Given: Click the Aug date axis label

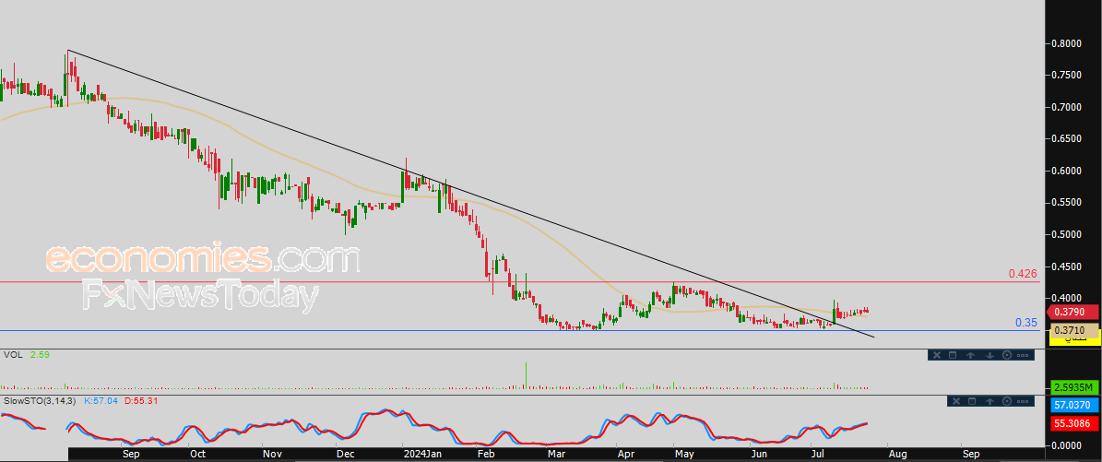Looking at the screenshot, I should click(896, 455).
